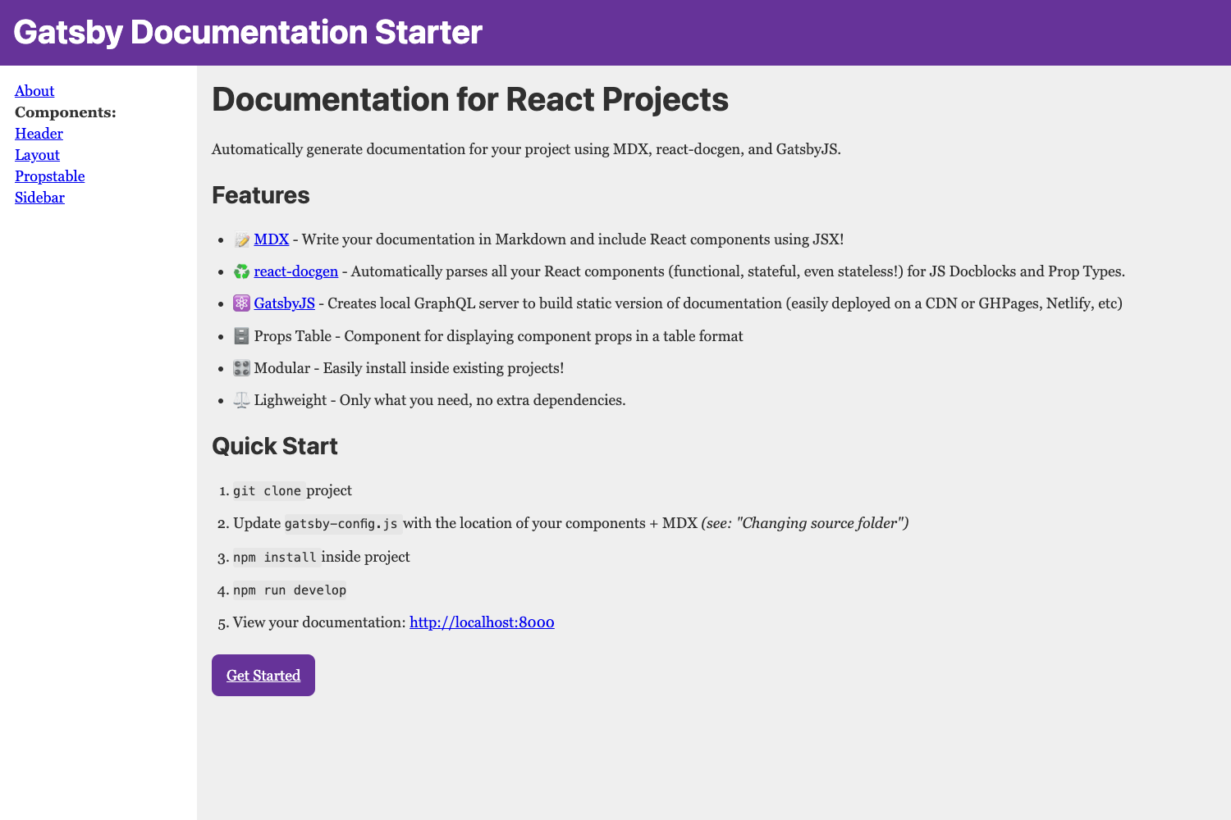Follow the react-docgen link
Image resolution: width=1231 pixels, height=820 pixels.
tap(295, 271)
